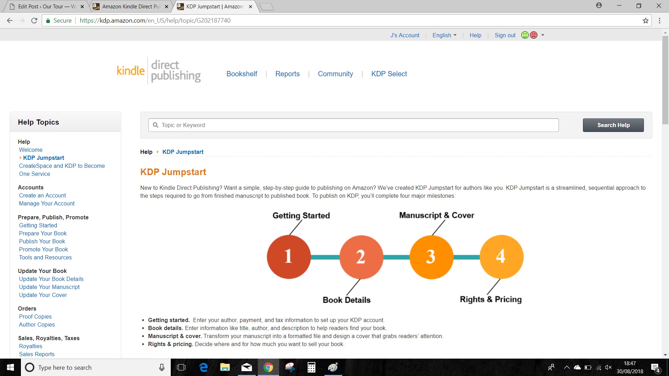Open the Action Center notifications icon

tap(655, 367)
